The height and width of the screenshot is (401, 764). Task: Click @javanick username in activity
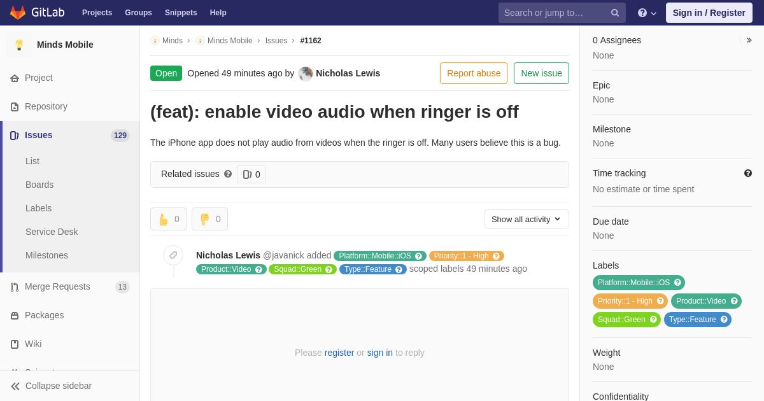click(283, 255)
